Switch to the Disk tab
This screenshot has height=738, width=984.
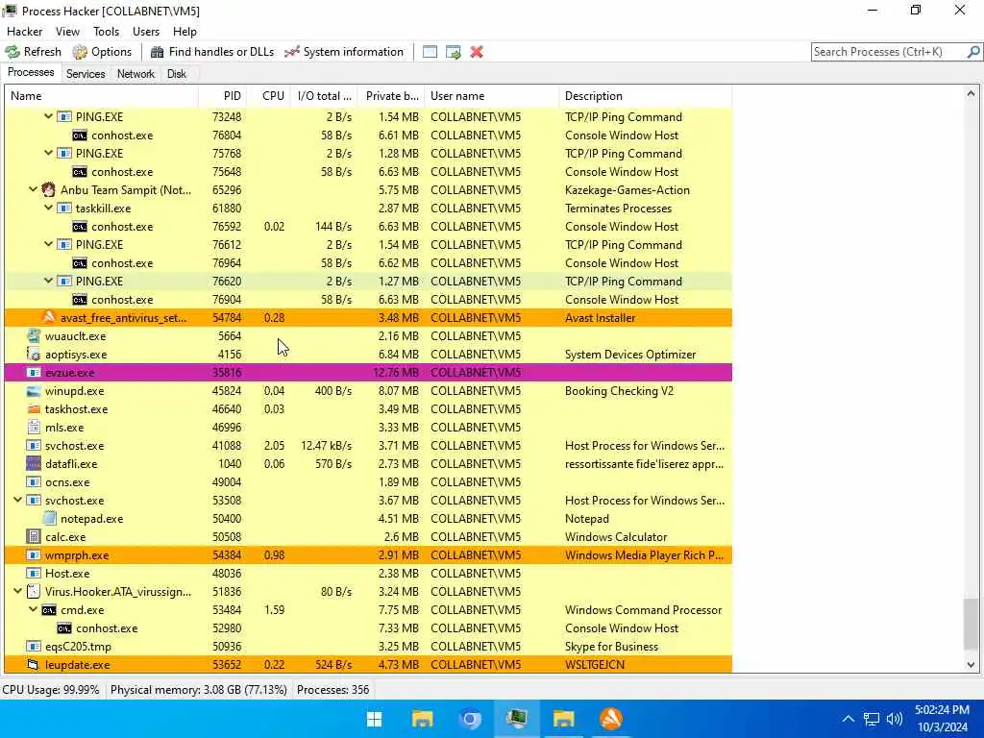tap(177, 73)
